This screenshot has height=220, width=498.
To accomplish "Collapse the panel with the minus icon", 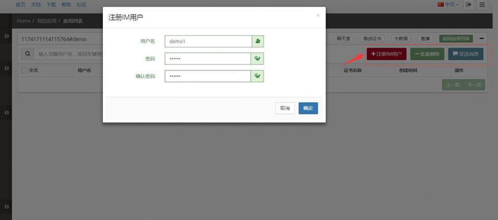I will tap(482, 39).
